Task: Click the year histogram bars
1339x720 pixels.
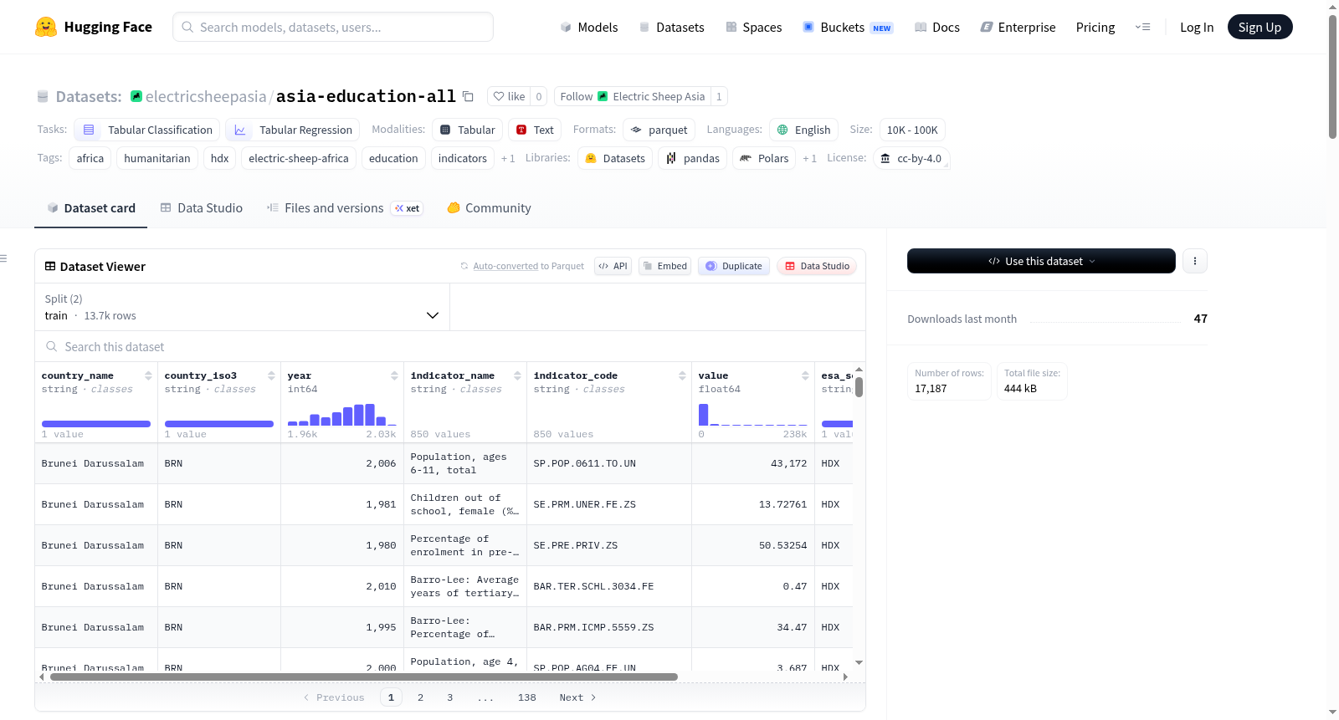Action: 341,415
